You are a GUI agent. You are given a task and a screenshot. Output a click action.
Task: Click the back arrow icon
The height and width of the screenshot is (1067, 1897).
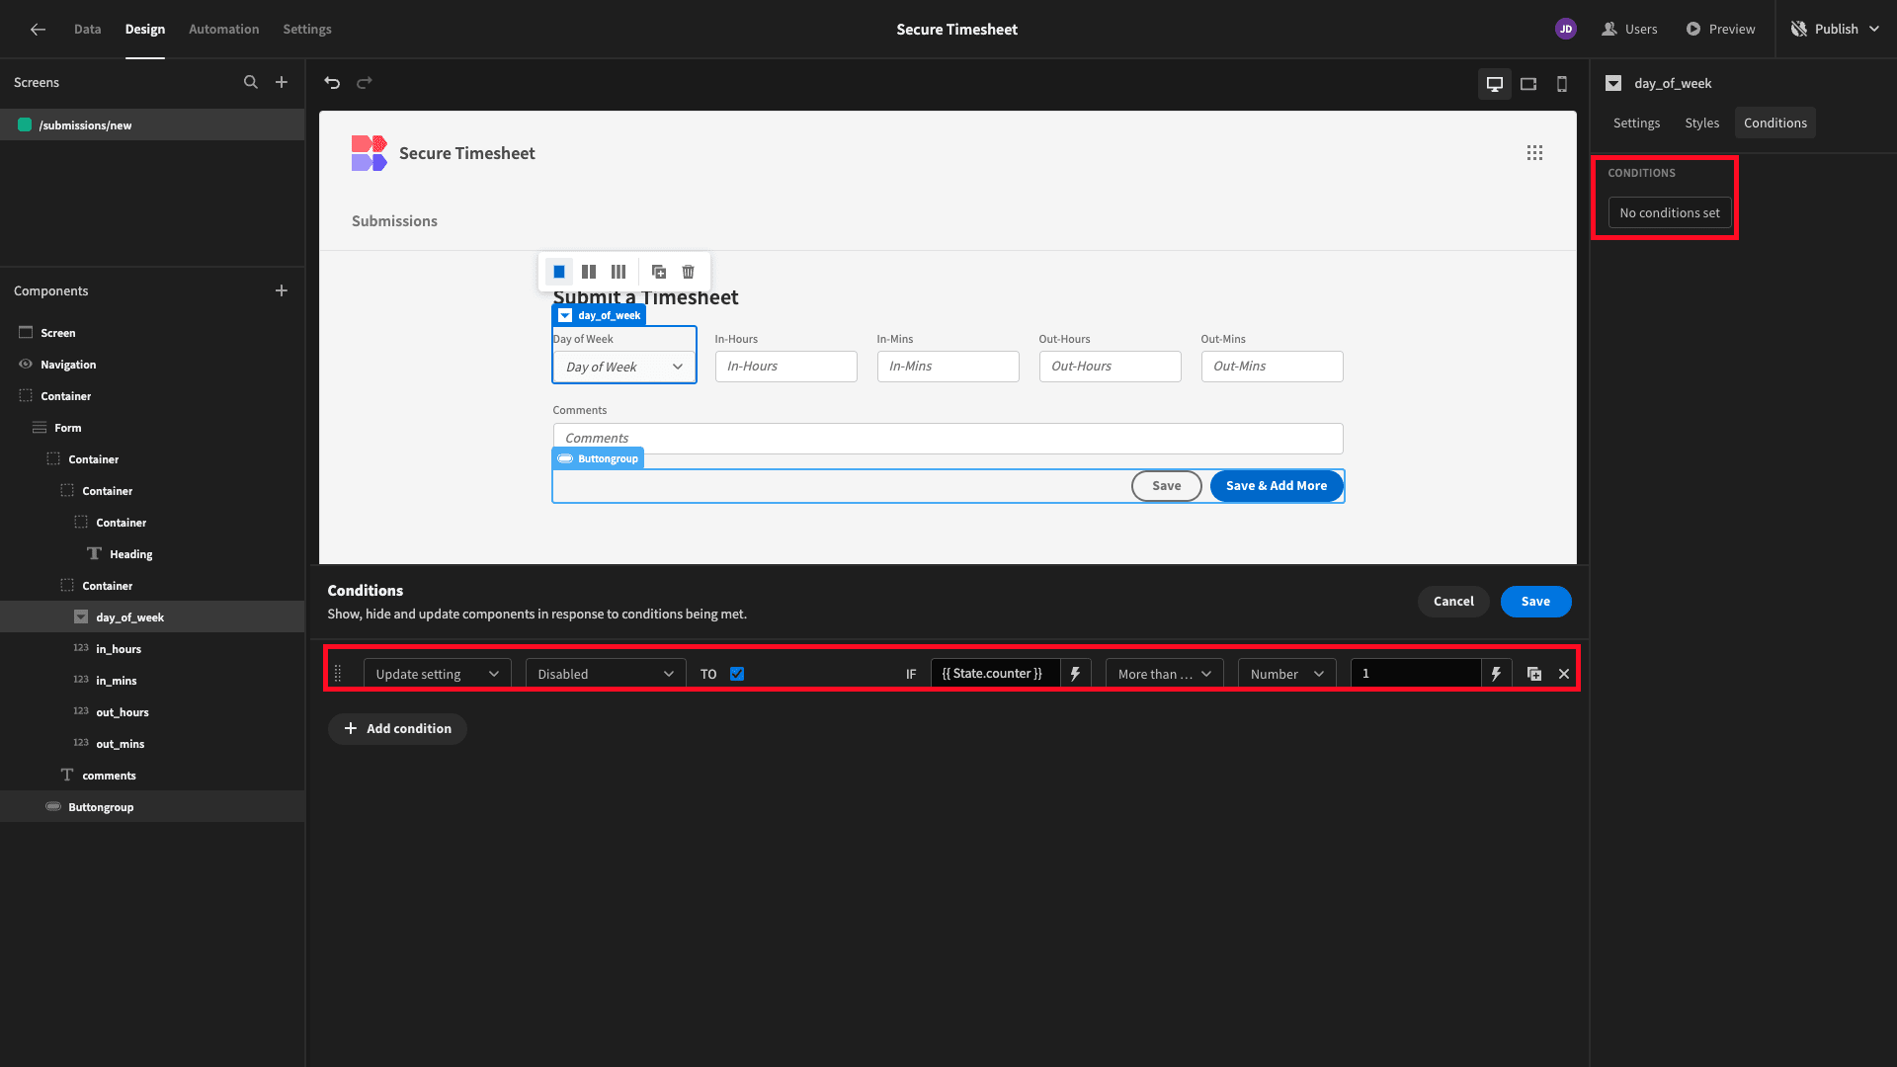38,30
